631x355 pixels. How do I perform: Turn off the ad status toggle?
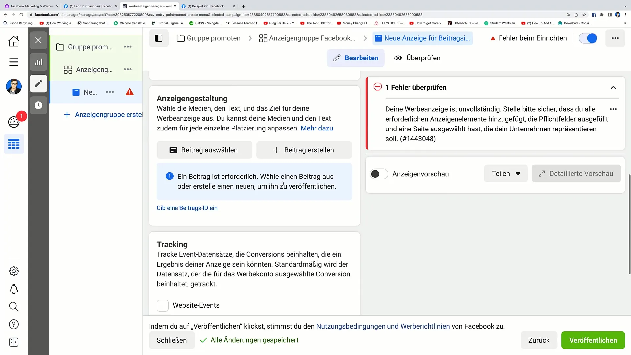point(588,38)
